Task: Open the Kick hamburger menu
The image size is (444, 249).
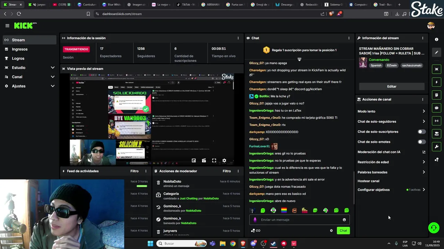Action: tap(7, 26)
